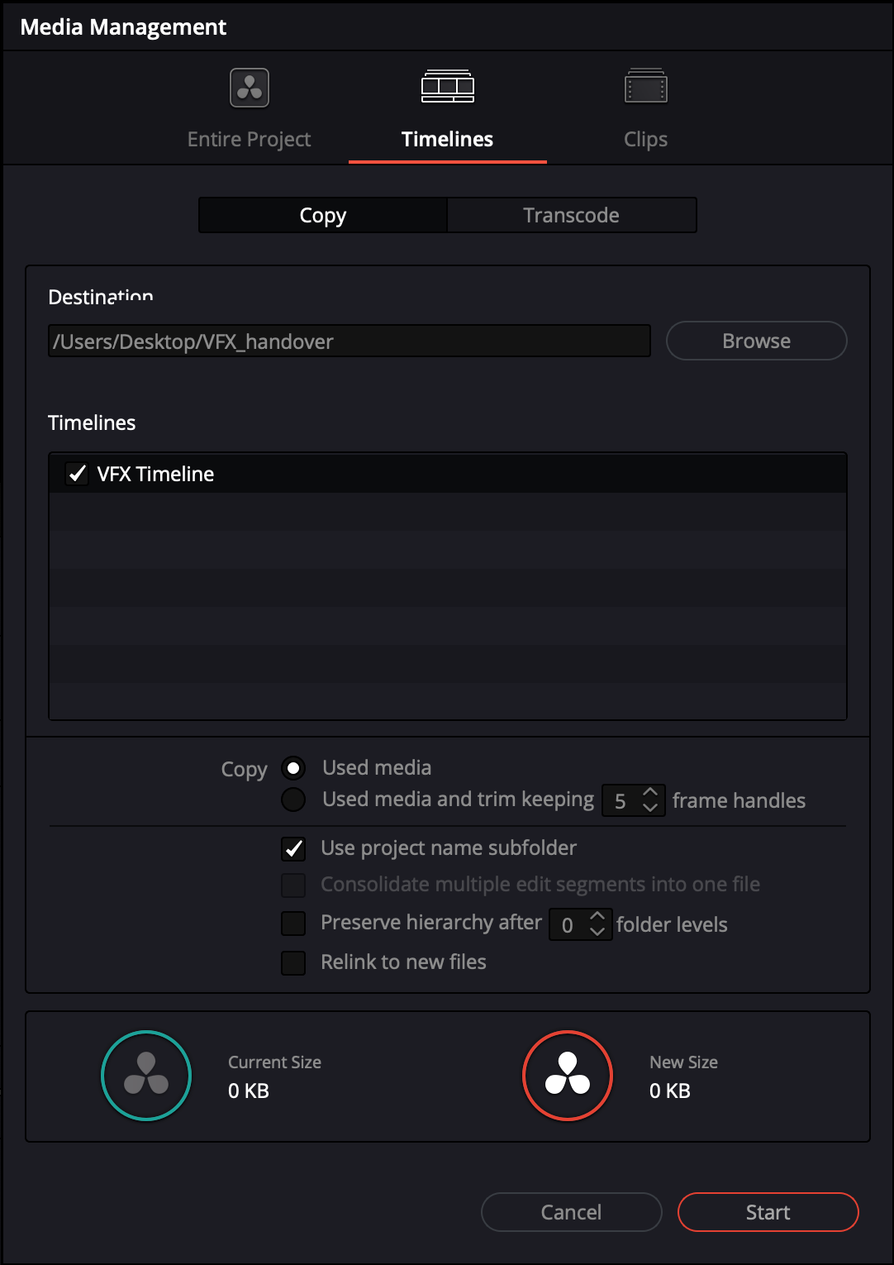
Task: Click the teal Current Size Resolve logo
Action: (145, 1076)
